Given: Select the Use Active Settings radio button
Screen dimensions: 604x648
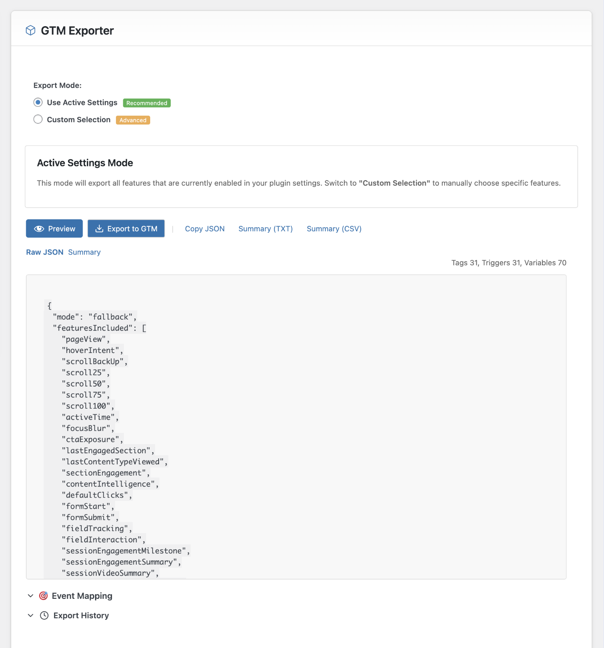Looking at the screenshot, I should (38, 102).
